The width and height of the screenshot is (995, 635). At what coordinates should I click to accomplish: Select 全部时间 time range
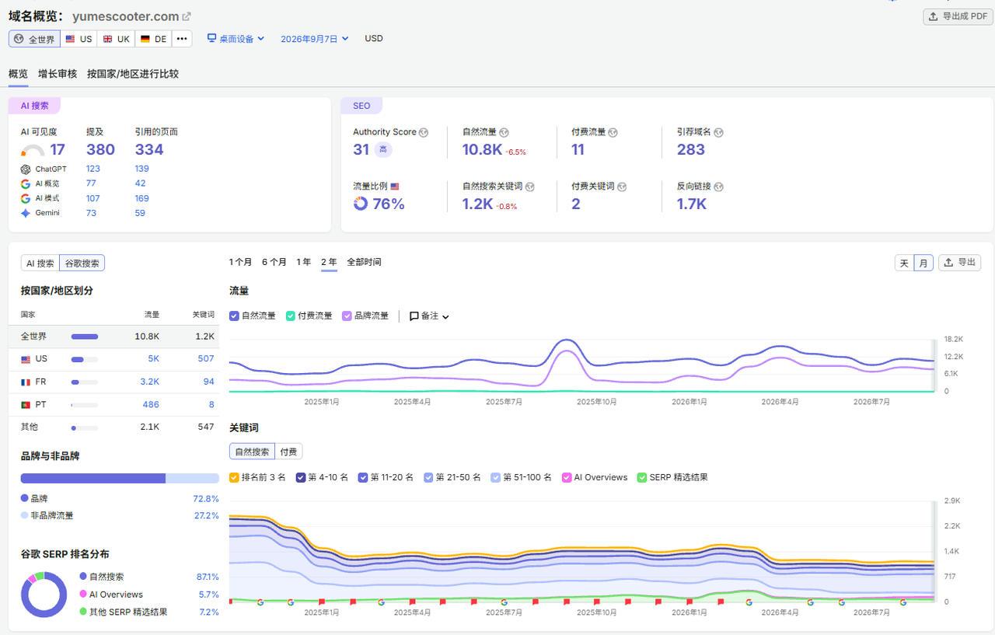(x=364, y=262)
